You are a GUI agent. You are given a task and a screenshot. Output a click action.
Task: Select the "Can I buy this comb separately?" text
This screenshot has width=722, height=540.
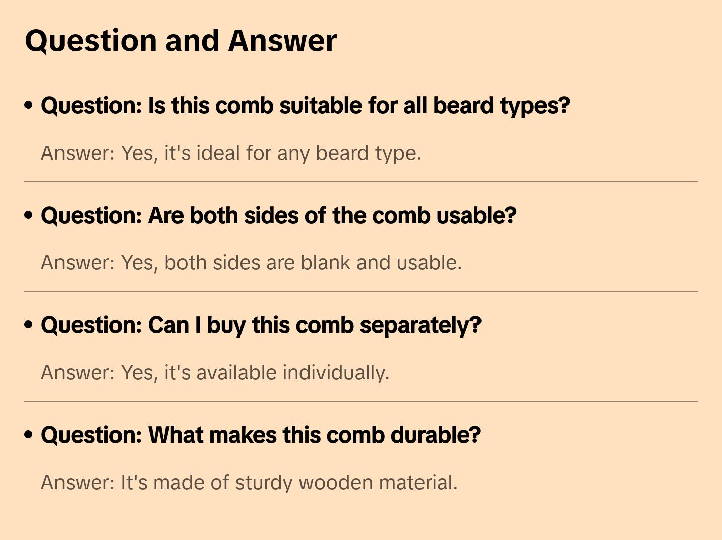pyautogui.click(x=315, y=325)
